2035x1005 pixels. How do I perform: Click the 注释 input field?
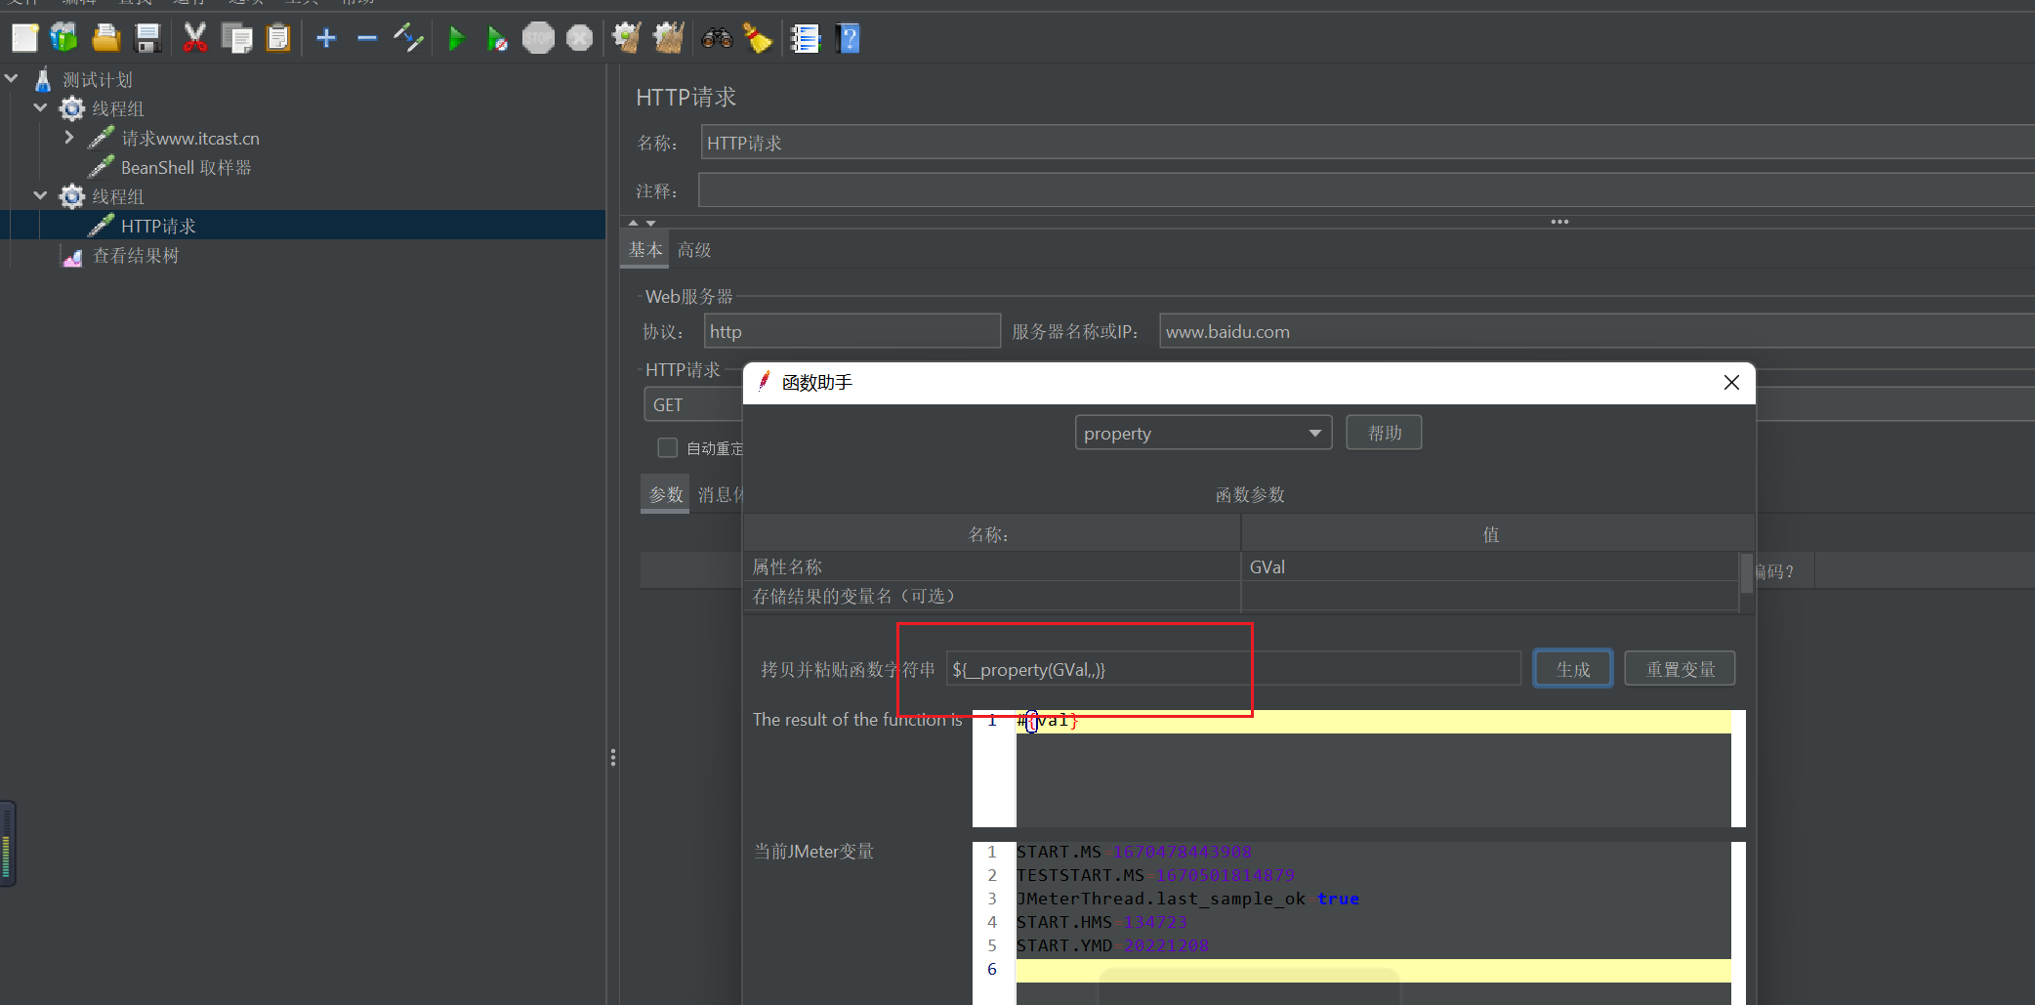coord(1367,190)
